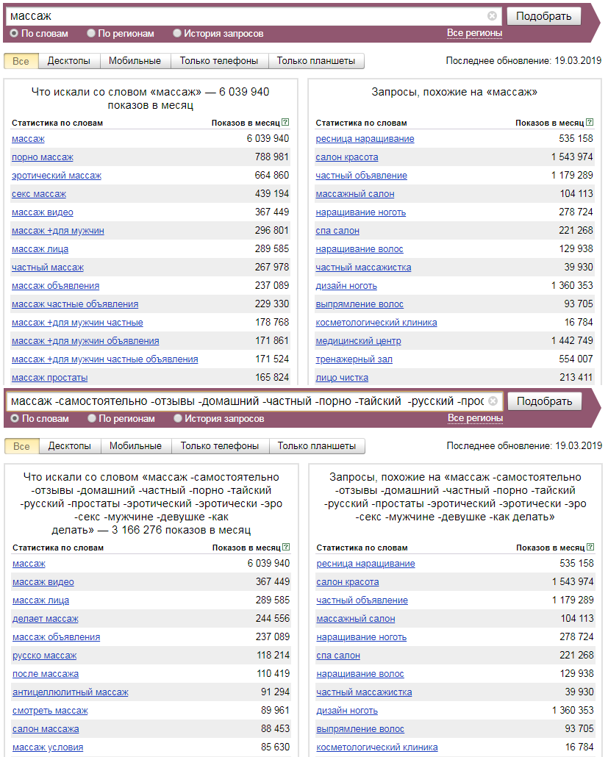The width and height of the screenshot is (608, 757).
Task: Clear the lower search field with minus-words
Action: [493, 401]
